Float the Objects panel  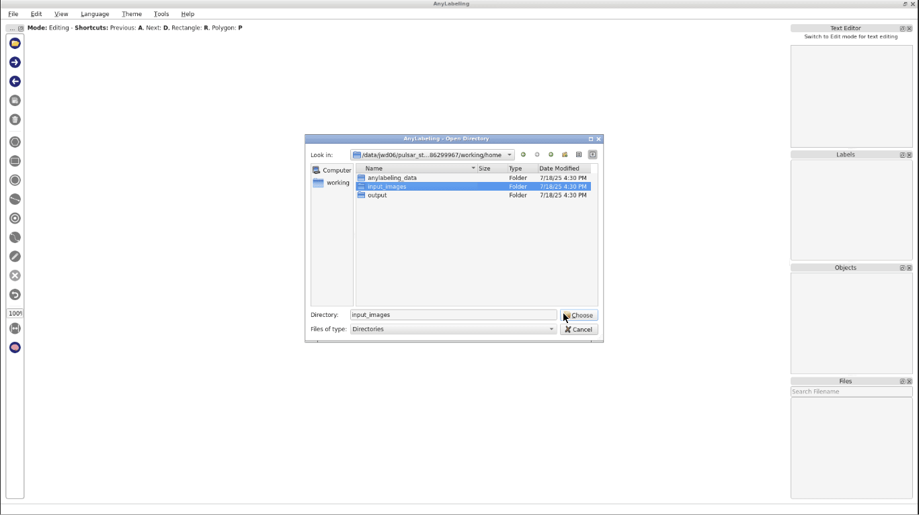903,268
